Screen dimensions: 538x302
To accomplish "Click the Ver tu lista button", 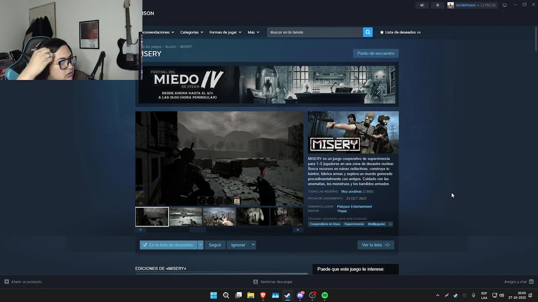I will (x=376, y=245).
